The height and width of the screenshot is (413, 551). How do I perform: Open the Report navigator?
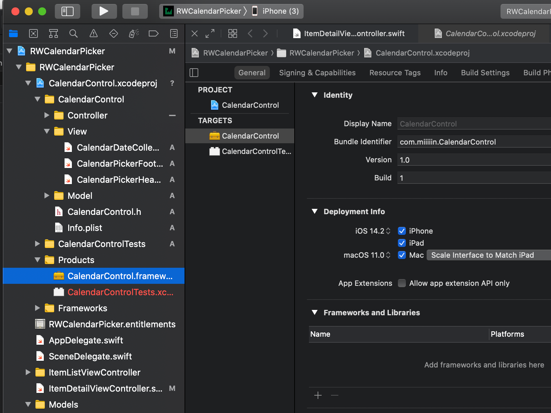174,33
